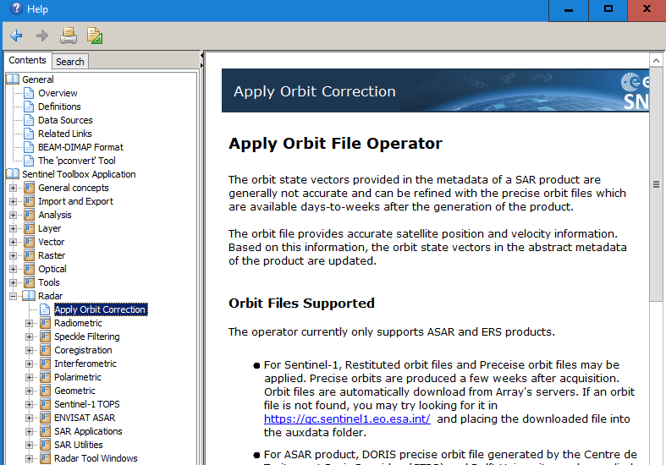
Task: Expand the Layer tree node
Action: (14, 228)
